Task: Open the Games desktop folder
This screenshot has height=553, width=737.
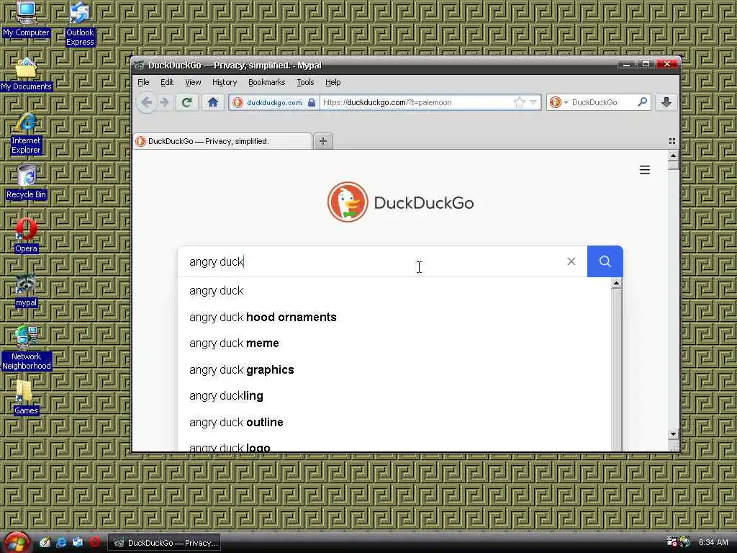Action: coord(26,397)
